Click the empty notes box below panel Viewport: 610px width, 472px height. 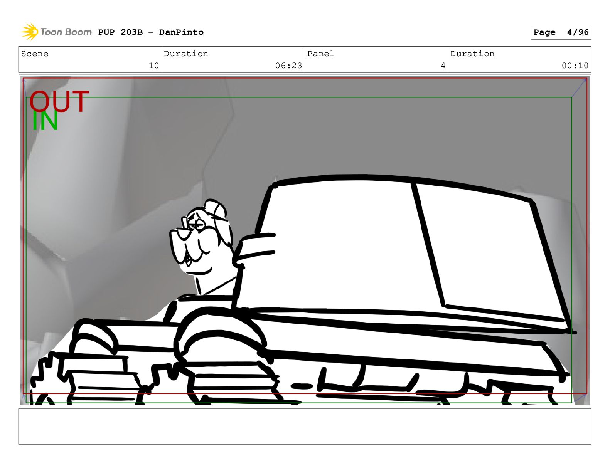point(305,427)
